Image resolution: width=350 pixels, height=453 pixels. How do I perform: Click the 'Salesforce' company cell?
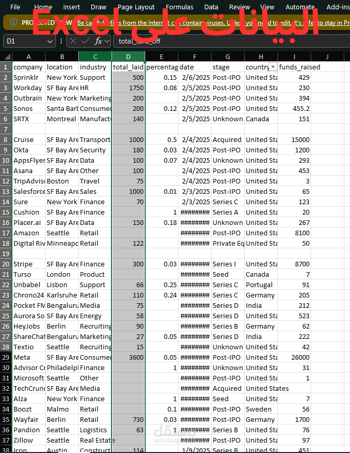[x=29, y=192]
